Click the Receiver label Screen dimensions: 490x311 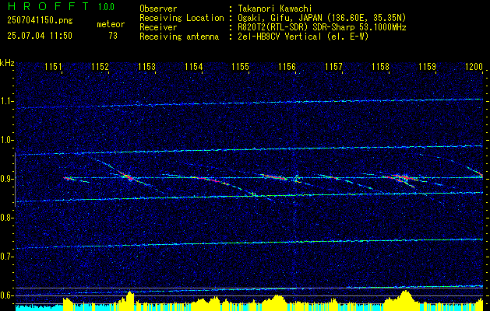pos(158,27)
